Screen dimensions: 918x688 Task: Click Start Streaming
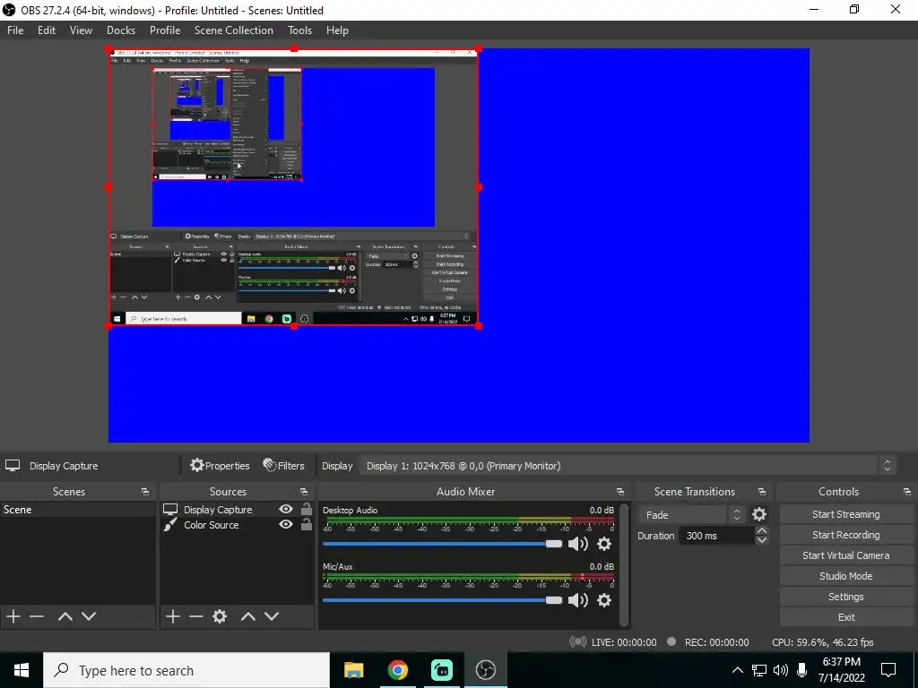point(846,514)
